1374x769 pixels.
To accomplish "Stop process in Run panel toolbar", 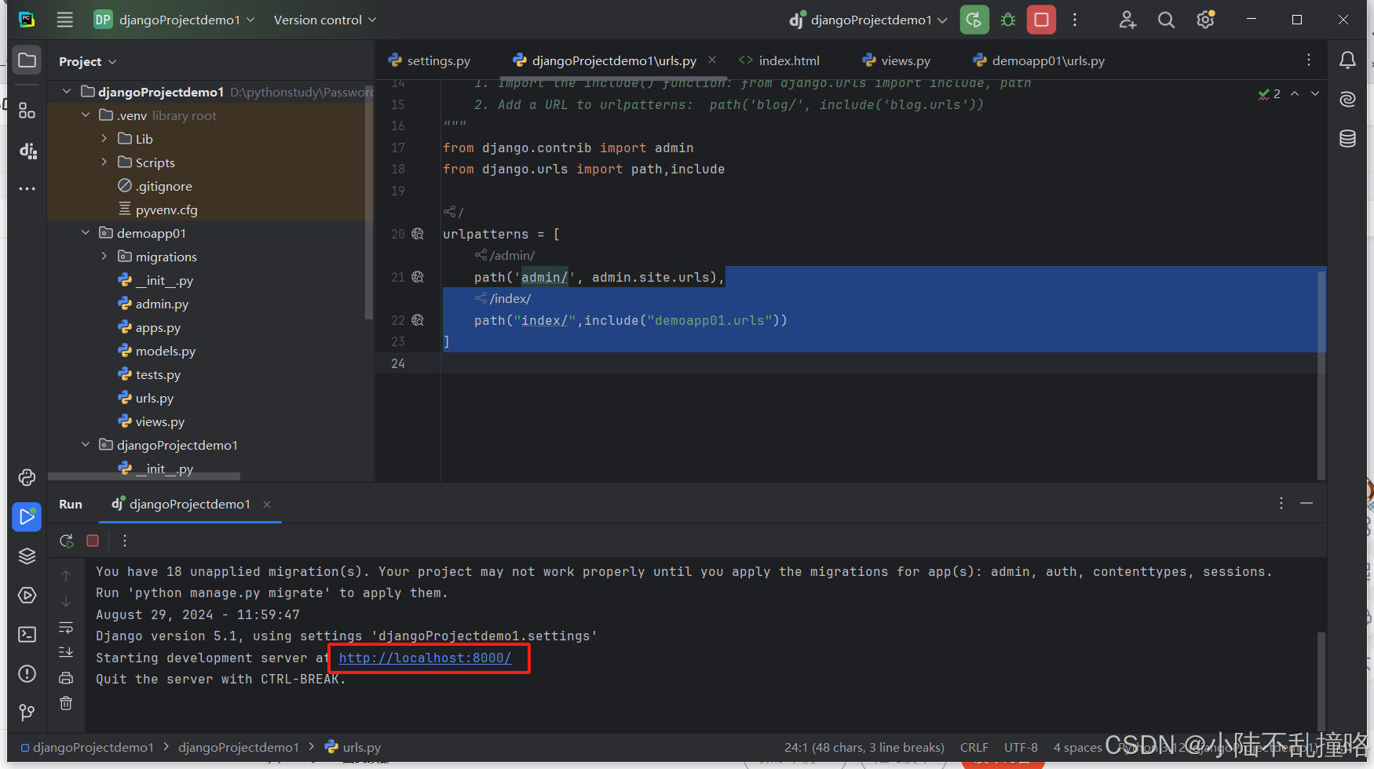I will (x=93, y=541).
